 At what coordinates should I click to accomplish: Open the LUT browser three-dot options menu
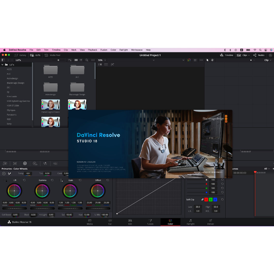point(93,60)
